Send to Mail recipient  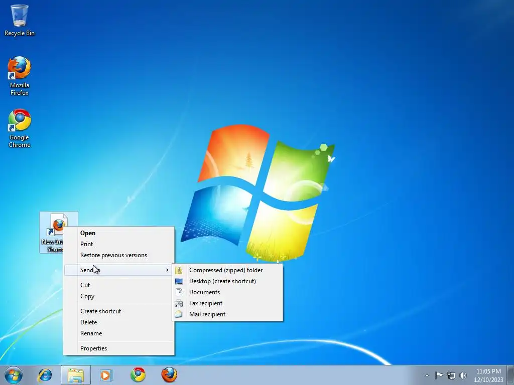[x=227, y=315]
